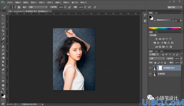This screenshot has height=106, width=184.
Task: Add a Color Balance adjustment
Action: point(158,43)
